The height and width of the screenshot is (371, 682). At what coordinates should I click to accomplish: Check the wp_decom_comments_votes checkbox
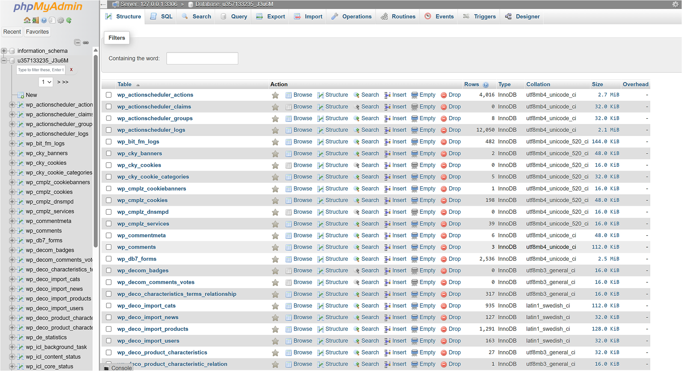click(x=109, y=282)
